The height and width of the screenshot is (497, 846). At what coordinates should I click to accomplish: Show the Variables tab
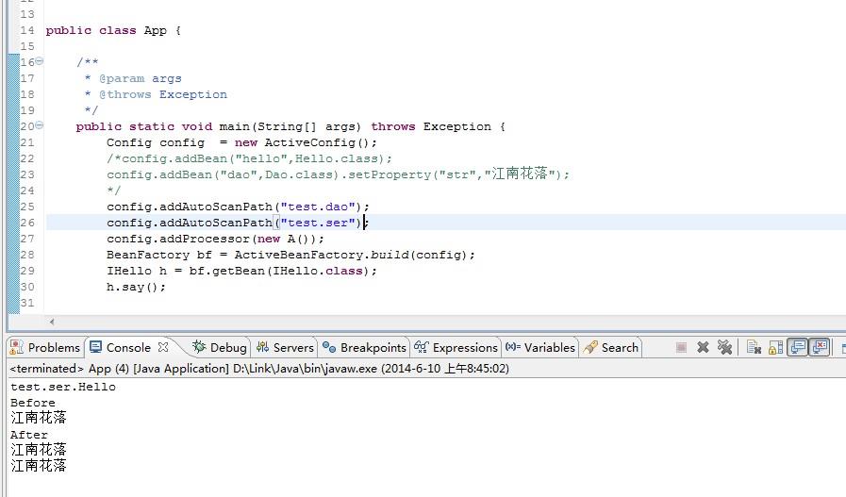(540, 347)
